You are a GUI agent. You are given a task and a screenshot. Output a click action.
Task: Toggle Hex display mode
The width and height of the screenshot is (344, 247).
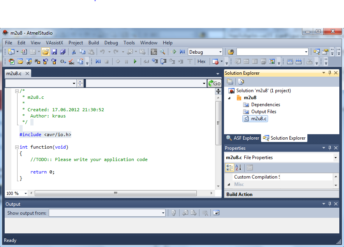[x=201, y=61]
